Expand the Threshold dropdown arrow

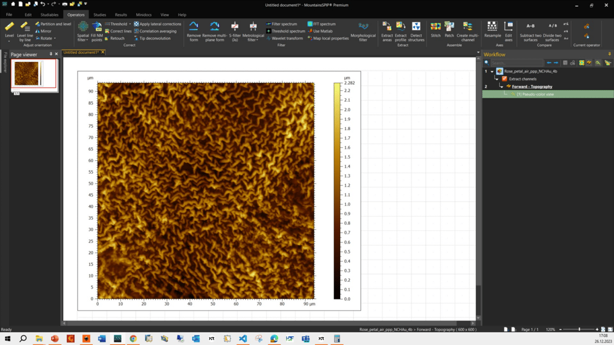(x=130, y=24)
